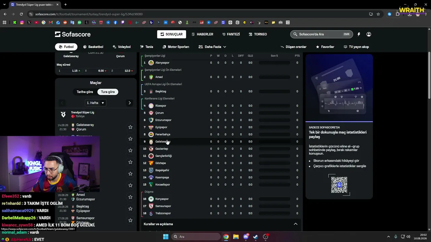
Task: Click the Kasımpaşa team logo
Action: pyautogui.click(x=151, y=177)
